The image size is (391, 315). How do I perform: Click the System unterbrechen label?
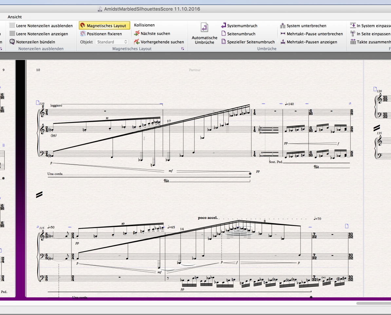pyautogui.click(x=307, y=26)
